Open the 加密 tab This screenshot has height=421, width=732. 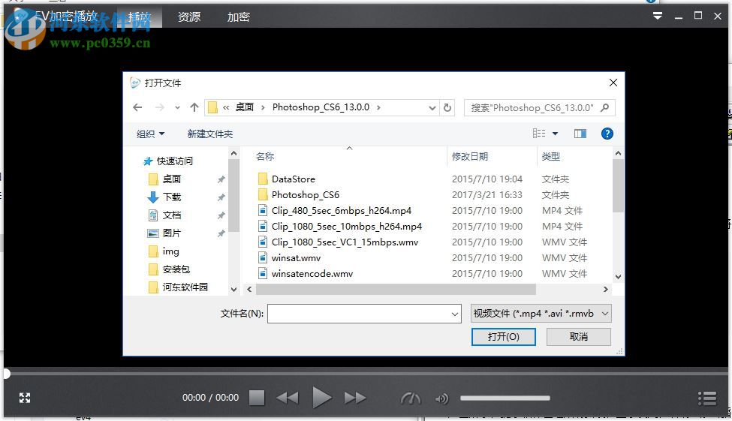click(239, 17)
